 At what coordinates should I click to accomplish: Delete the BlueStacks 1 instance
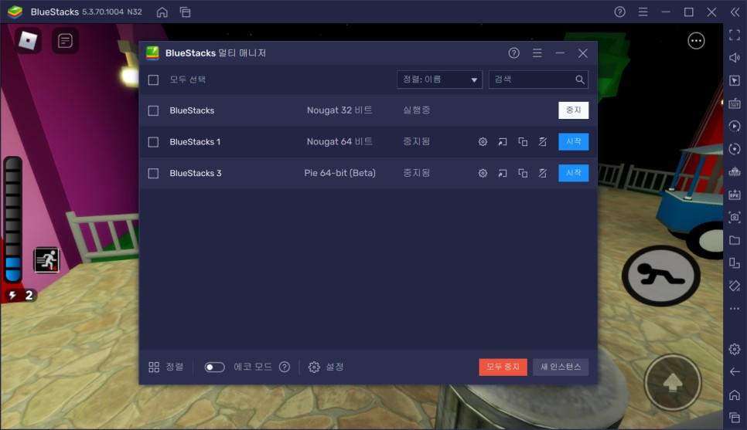coord(543,142)
